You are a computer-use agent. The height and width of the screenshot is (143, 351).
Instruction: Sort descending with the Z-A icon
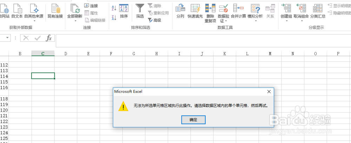[x=114, y=17]
